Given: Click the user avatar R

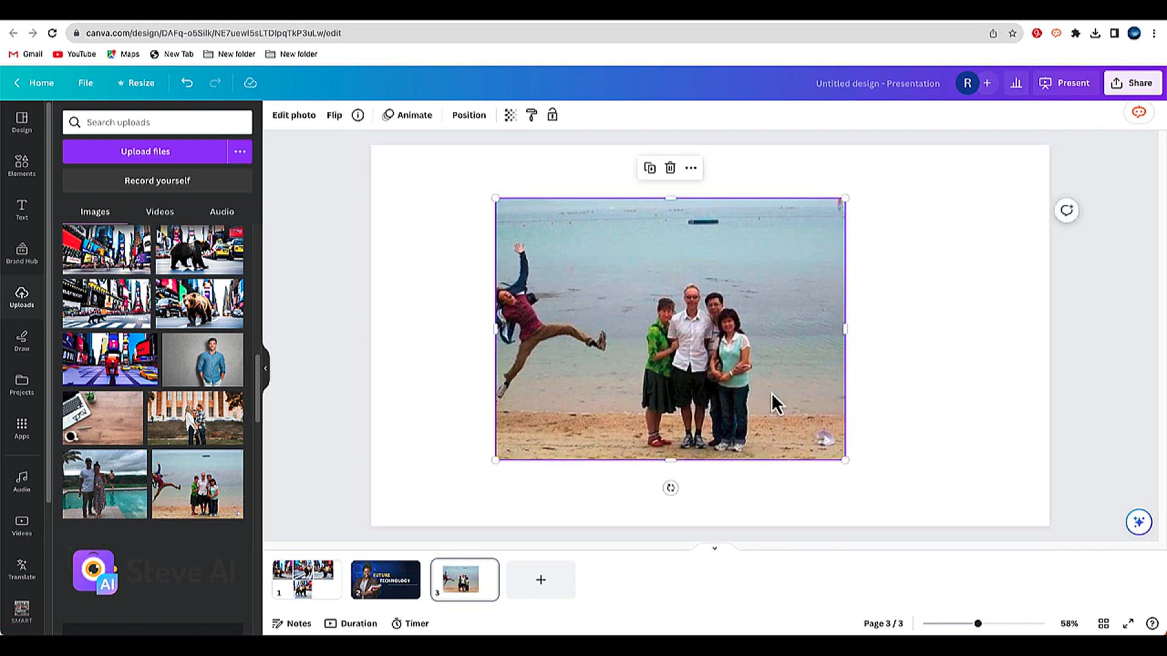Looking at the screenshot, I should [x=967, y=83].
